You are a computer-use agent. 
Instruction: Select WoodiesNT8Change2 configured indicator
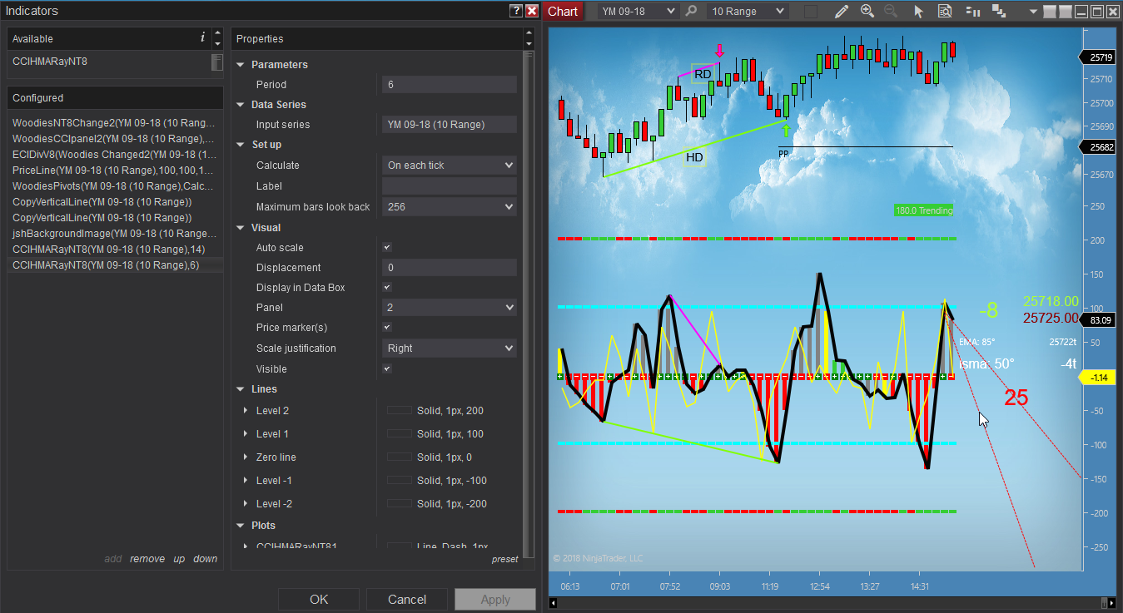click(115, 122)
